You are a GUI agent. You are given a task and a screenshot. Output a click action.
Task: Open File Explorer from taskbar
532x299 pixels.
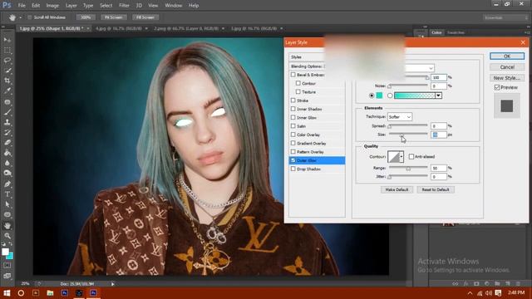(x=50, y=293)
